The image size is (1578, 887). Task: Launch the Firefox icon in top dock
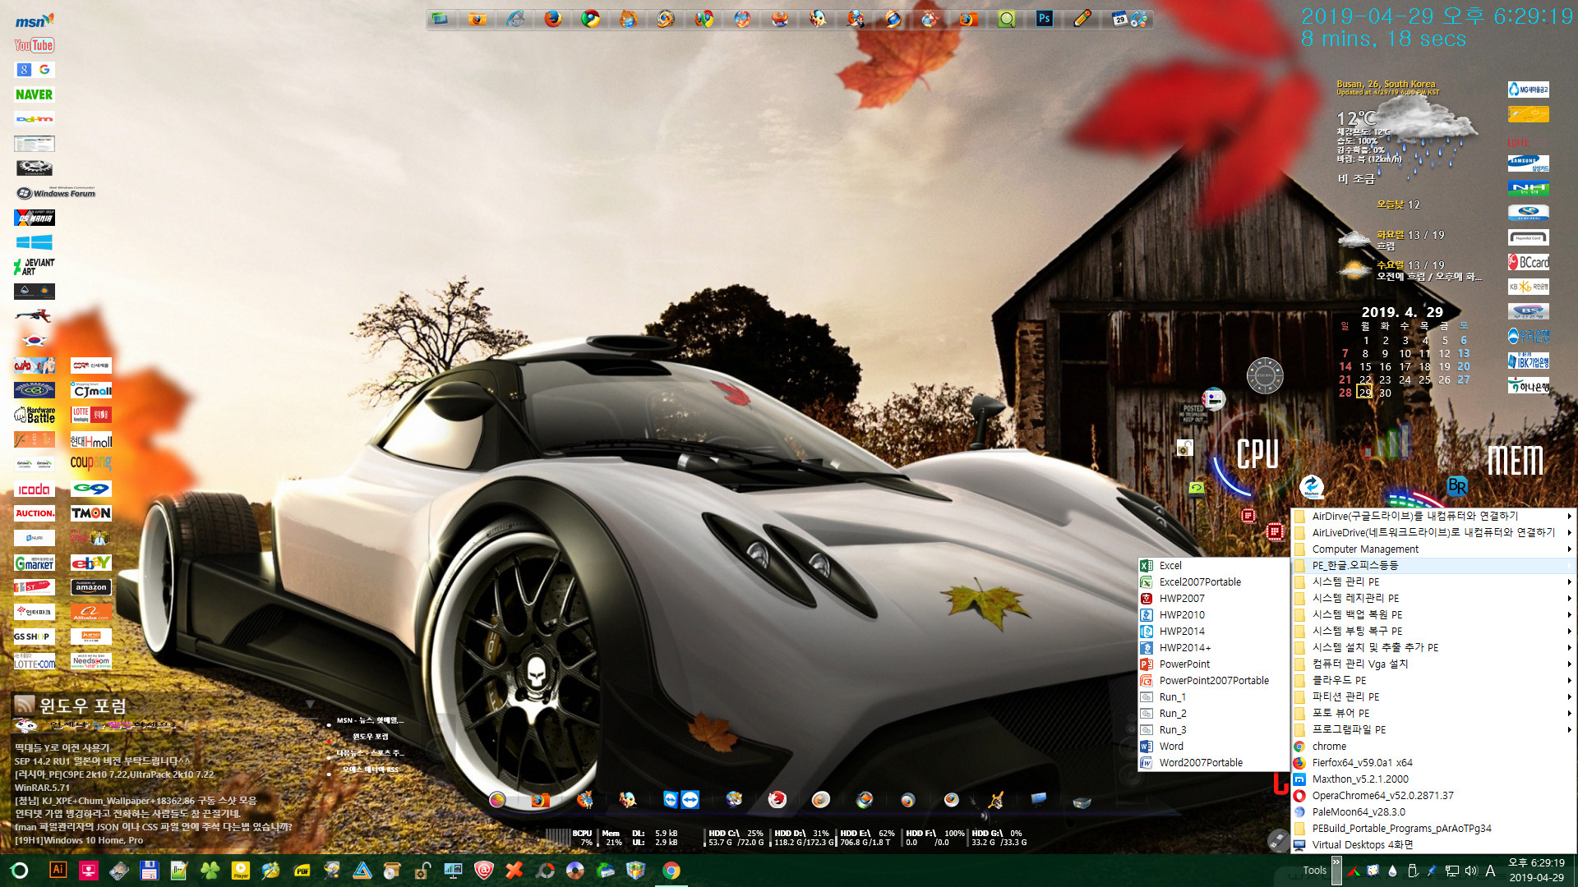point(553,18)
